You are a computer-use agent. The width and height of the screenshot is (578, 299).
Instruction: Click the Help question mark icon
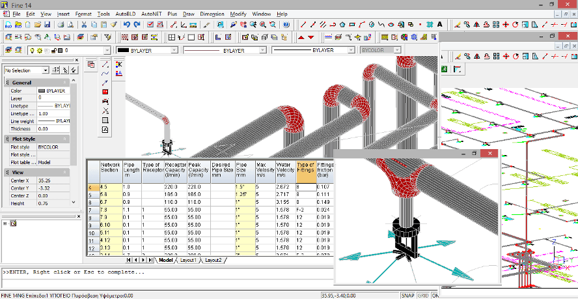point(286,25)
